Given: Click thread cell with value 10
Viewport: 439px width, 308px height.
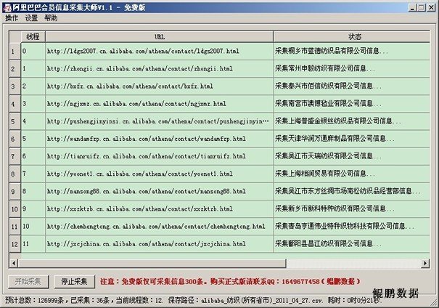Looking at the screenshot, I should coord(33,226).
